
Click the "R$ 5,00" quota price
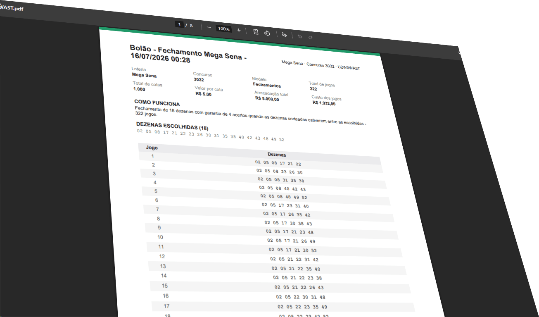[204, 94]
